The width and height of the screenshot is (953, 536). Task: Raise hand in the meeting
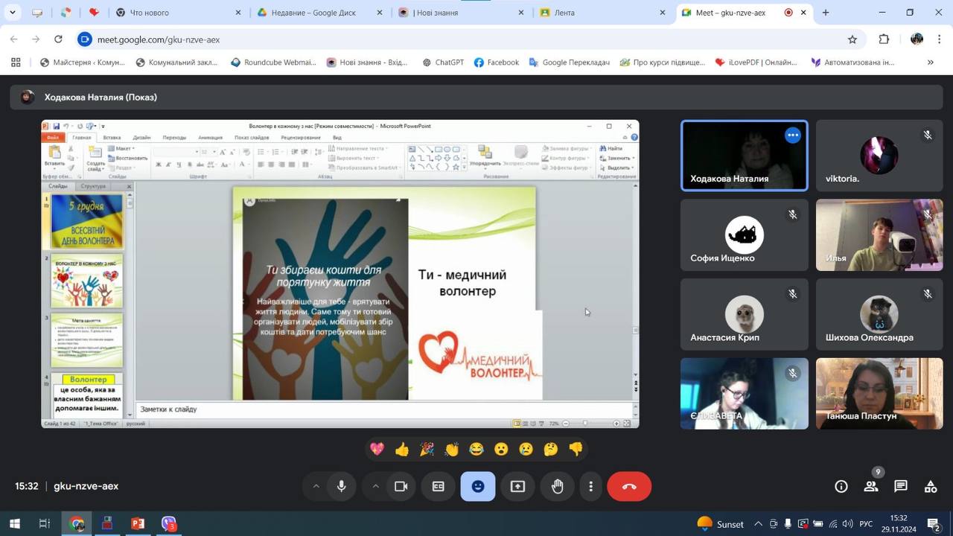[557, 486]
